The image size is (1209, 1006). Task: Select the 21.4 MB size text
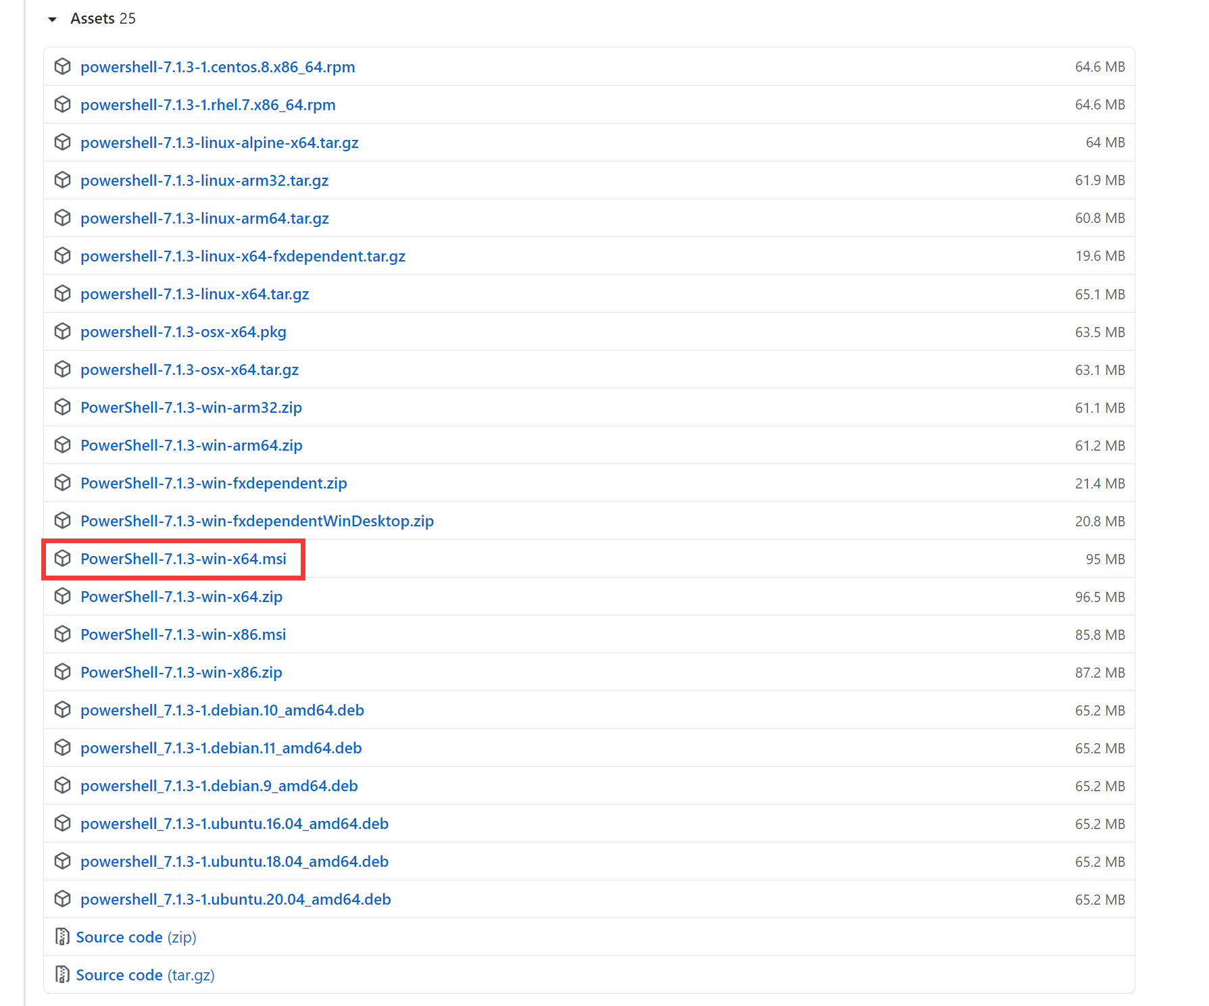tap(1100, 484)
